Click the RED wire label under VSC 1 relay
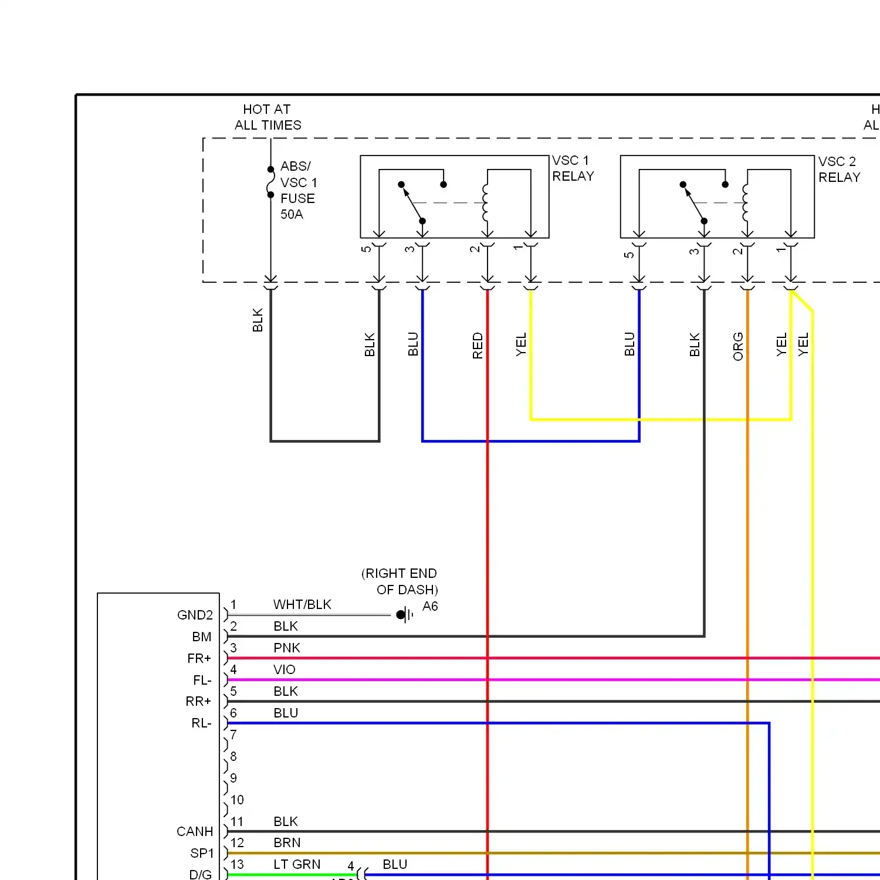The image size is (880, 880). 478,346
